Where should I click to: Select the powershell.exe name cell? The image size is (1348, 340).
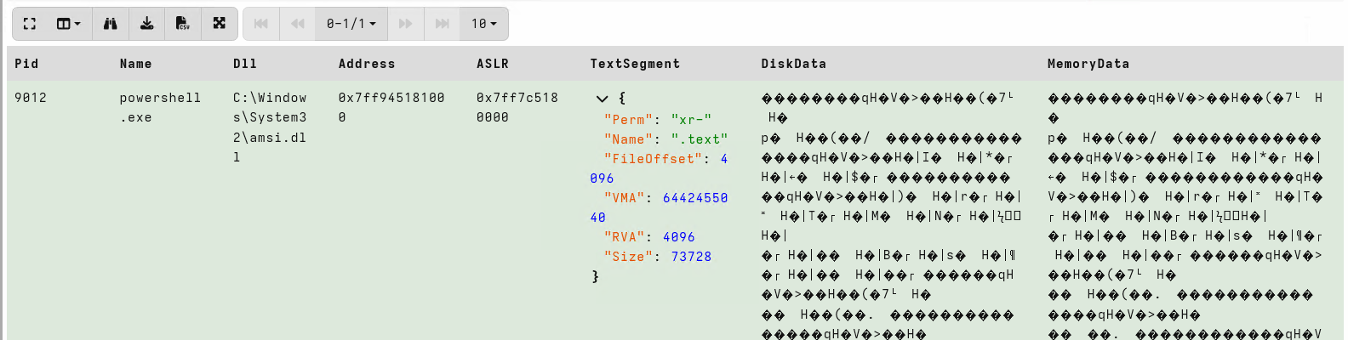[x=160, y=108]
